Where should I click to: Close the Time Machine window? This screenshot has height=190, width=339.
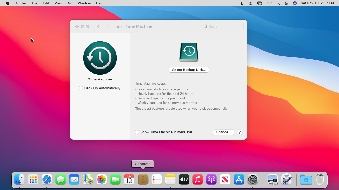pyautogui.click(x=77, y=26)
